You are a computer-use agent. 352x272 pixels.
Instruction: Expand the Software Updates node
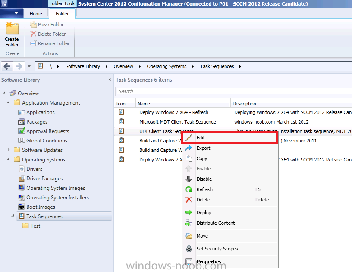coord(9,150)
